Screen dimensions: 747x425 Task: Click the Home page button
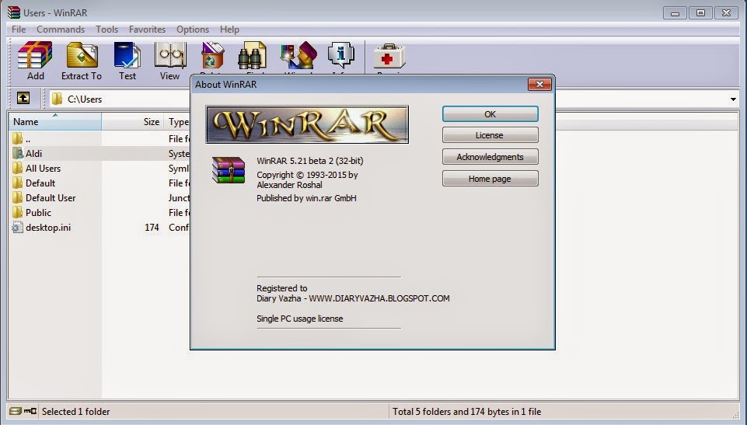click(x=490, y=179)
